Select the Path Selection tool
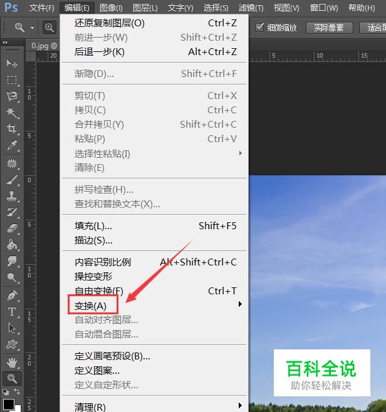Screen dimensions: 386x412 click(12, 328)
